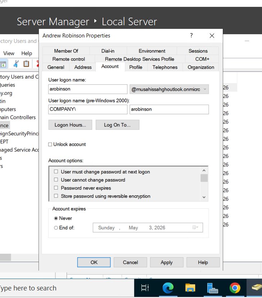Click the Paste clipboard toolbar icon
Viewport: 262px width, 298px height.
(x=26, y=64)
